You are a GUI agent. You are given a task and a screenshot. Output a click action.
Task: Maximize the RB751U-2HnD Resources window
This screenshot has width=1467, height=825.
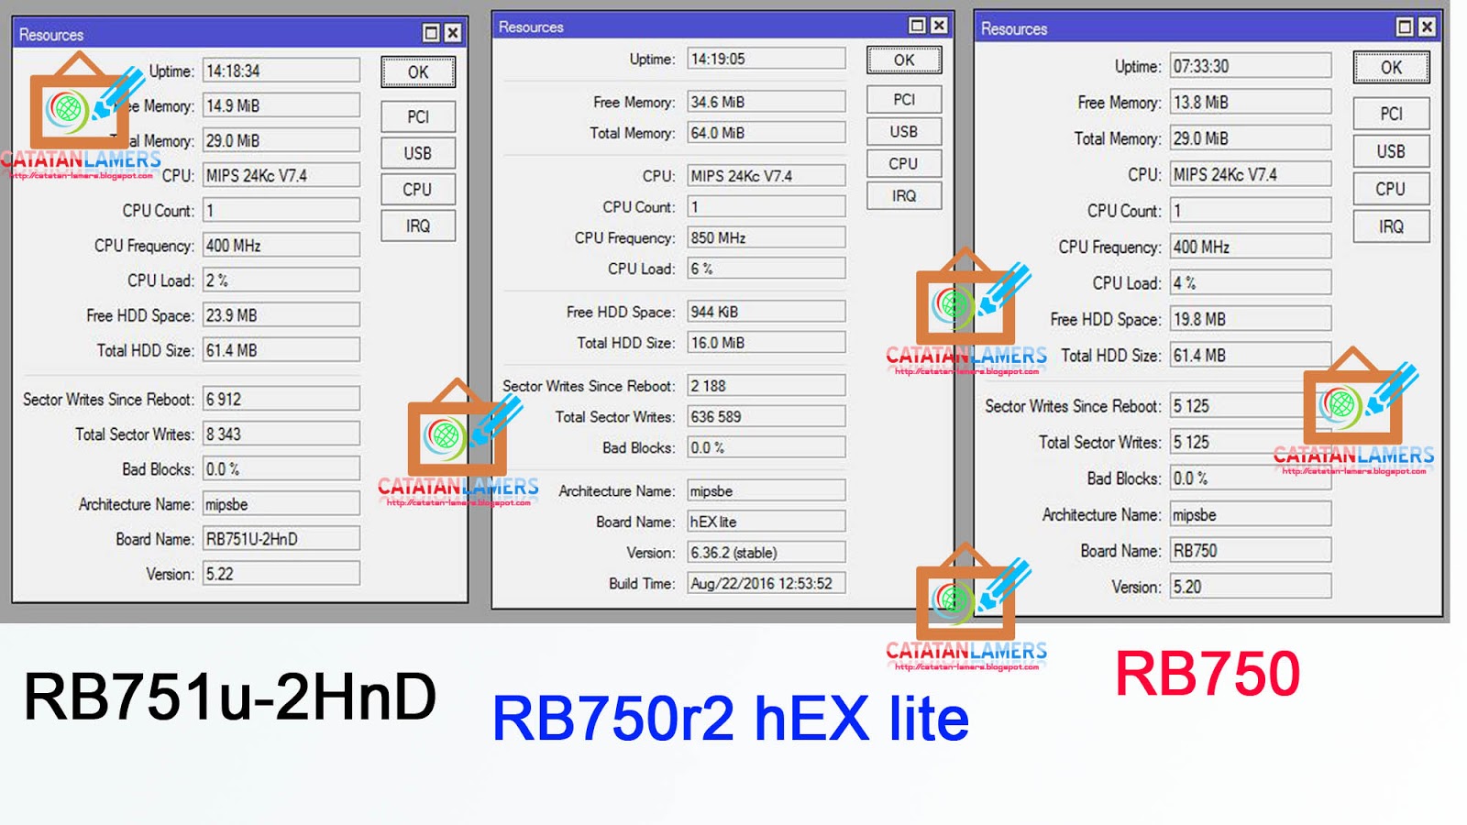(431, 33)
